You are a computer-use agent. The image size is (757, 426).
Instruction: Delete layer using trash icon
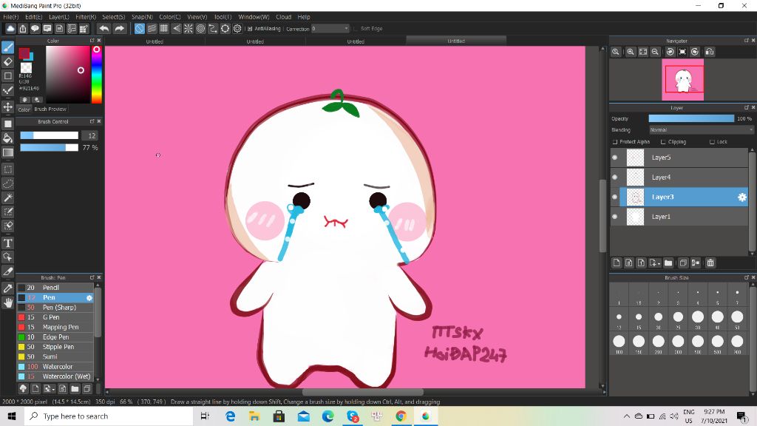710,263
